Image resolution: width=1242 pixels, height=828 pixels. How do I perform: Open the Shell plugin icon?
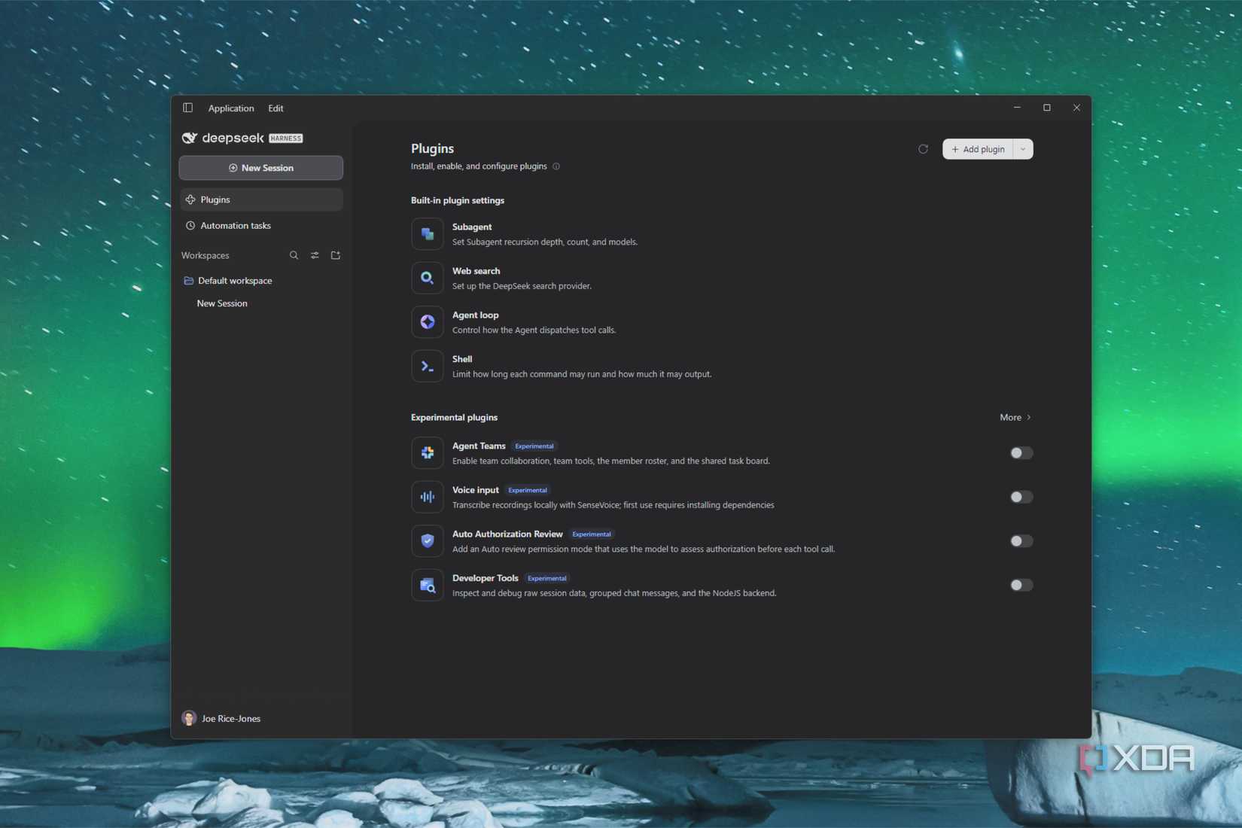pyautogui.click(x=427, y=366)
